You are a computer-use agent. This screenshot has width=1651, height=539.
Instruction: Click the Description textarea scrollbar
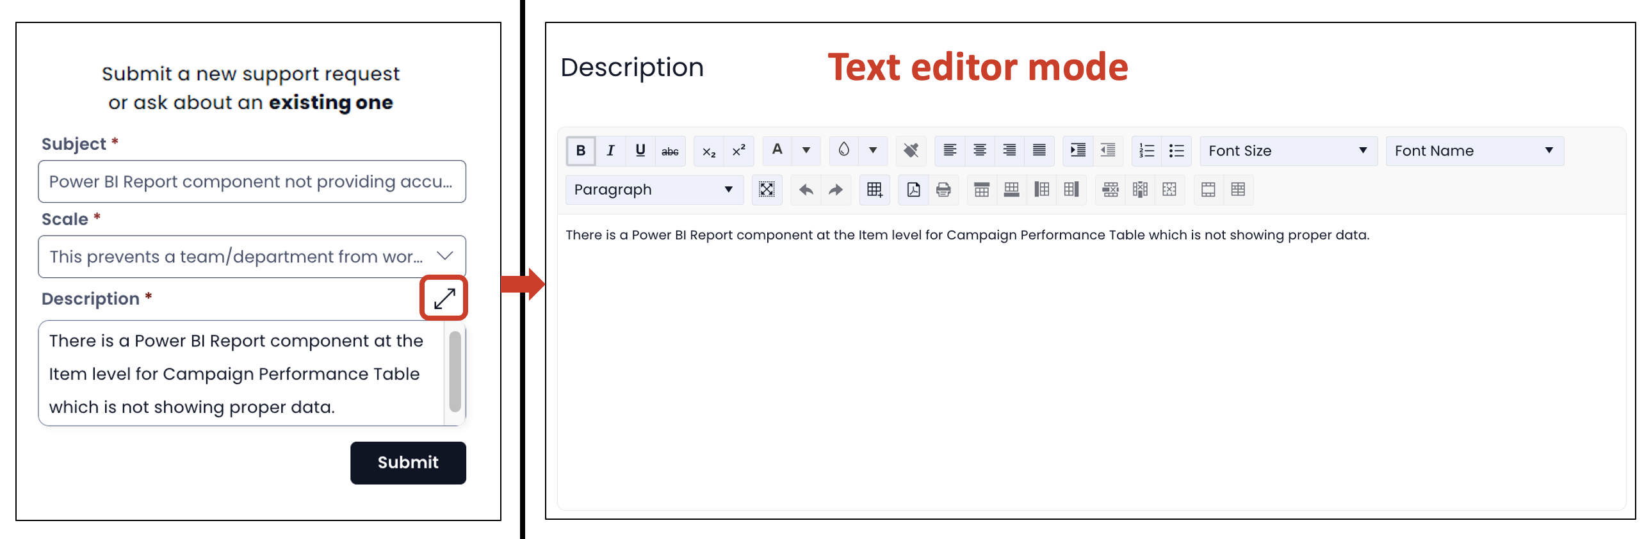pyautogui.click(x=455, y=372)
